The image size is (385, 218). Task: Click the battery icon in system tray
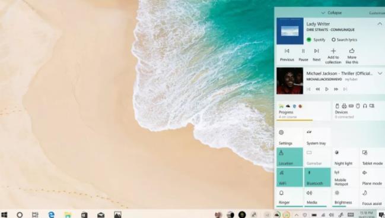(x=314, y=215)
